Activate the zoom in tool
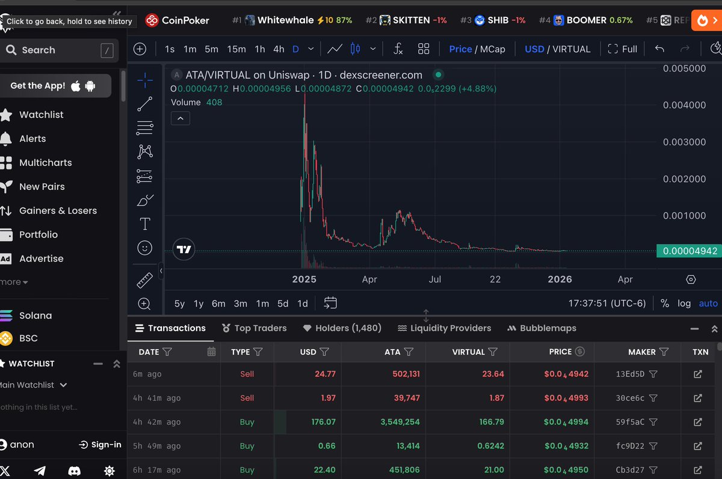The width and height of the screenshot is (722, 479). pos(145,304)
